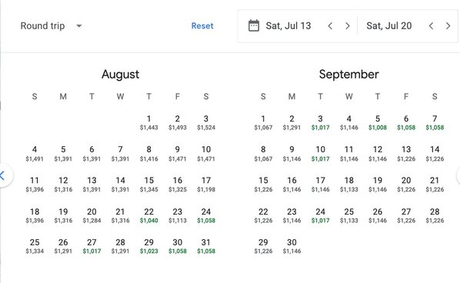Screen dimensions: 460x283
Task: Open the Round trip dropdown
Action: coord(52,26)
